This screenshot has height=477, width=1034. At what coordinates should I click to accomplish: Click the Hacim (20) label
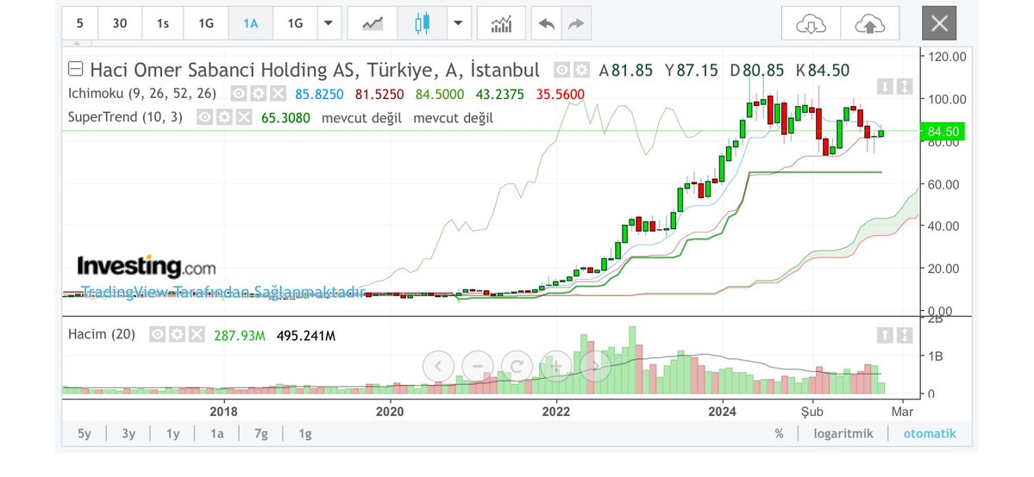102,335
